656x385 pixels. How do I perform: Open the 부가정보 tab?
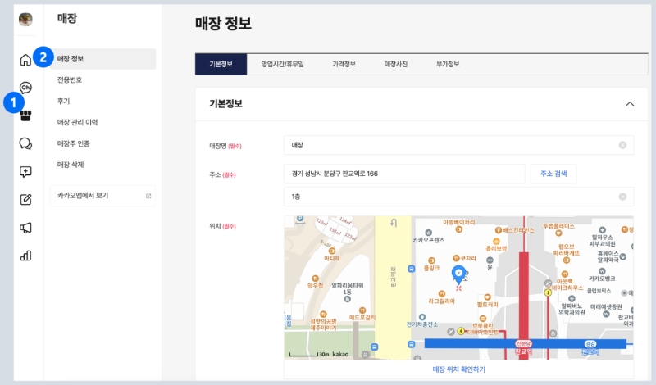[x=448, y=64]
